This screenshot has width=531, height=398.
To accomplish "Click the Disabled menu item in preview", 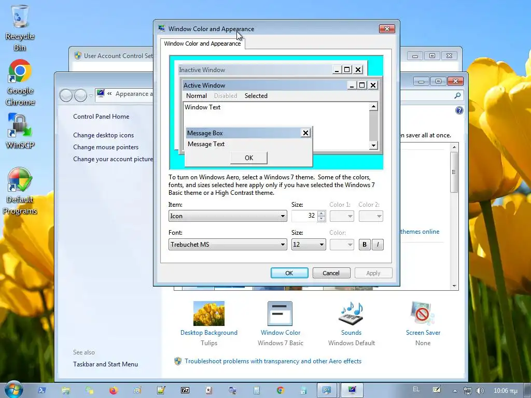I will coord(226,96).
